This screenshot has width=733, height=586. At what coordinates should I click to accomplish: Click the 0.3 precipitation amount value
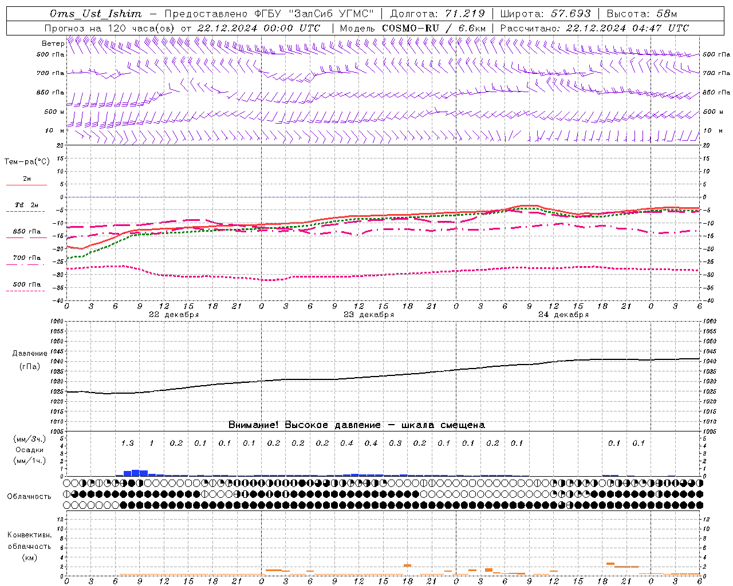[x=395, y=443]
